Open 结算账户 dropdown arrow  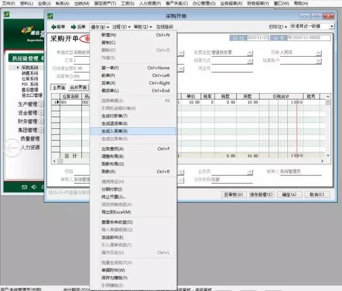[318, 61]
